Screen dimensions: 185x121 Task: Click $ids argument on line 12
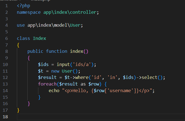[x=128, y=78]
